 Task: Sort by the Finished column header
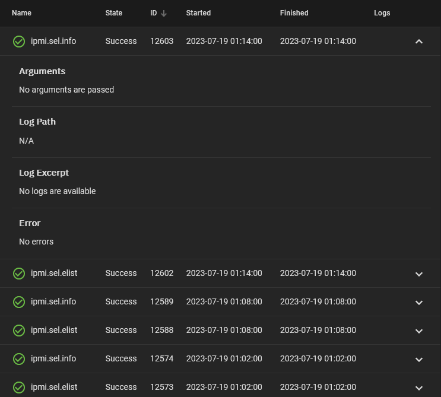point(294,13)
